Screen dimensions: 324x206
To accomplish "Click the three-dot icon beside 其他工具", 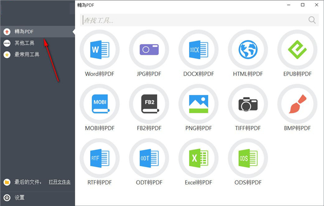I will [7, 43].
